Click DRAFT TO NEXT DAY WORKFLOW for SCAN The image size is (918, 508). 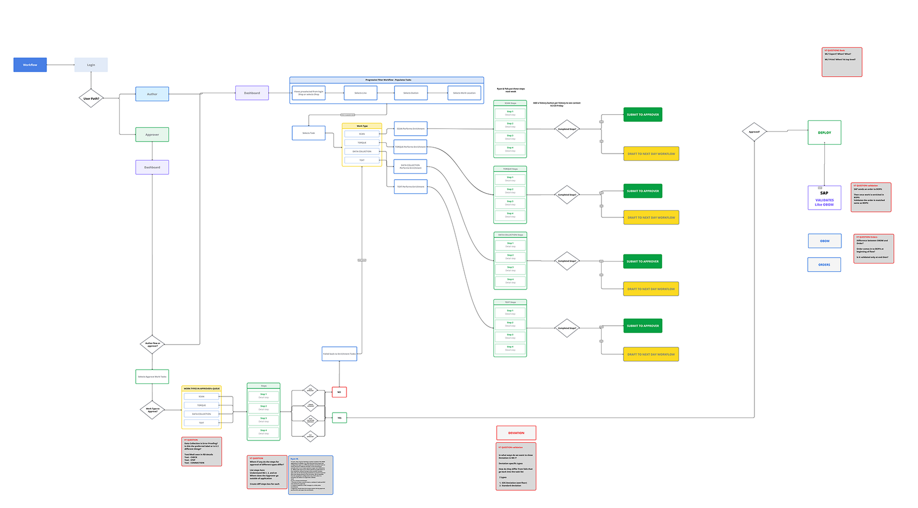tap(651, 154)
